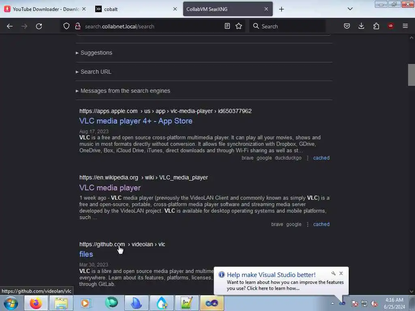The width and height of the screenshot is (415, 311).
Task: Click duckduckgo engine label on first result
Action: 288,158
